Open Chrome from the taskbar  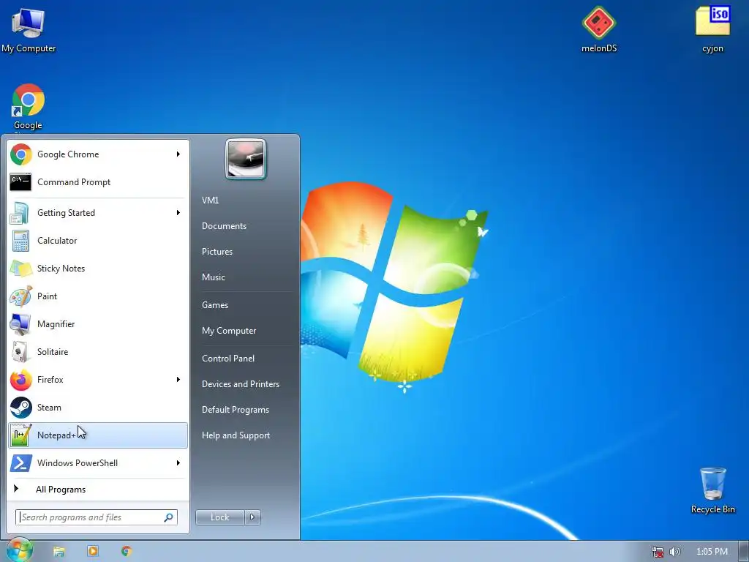click(x=127, y=552)
